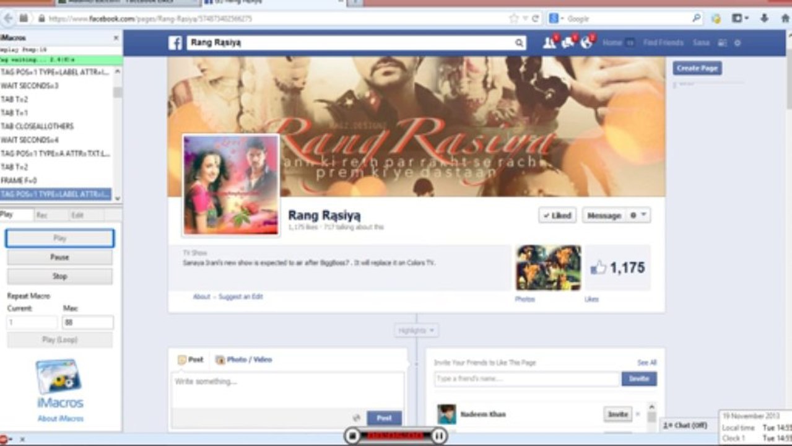Open the About link under page info

[201, 297]
